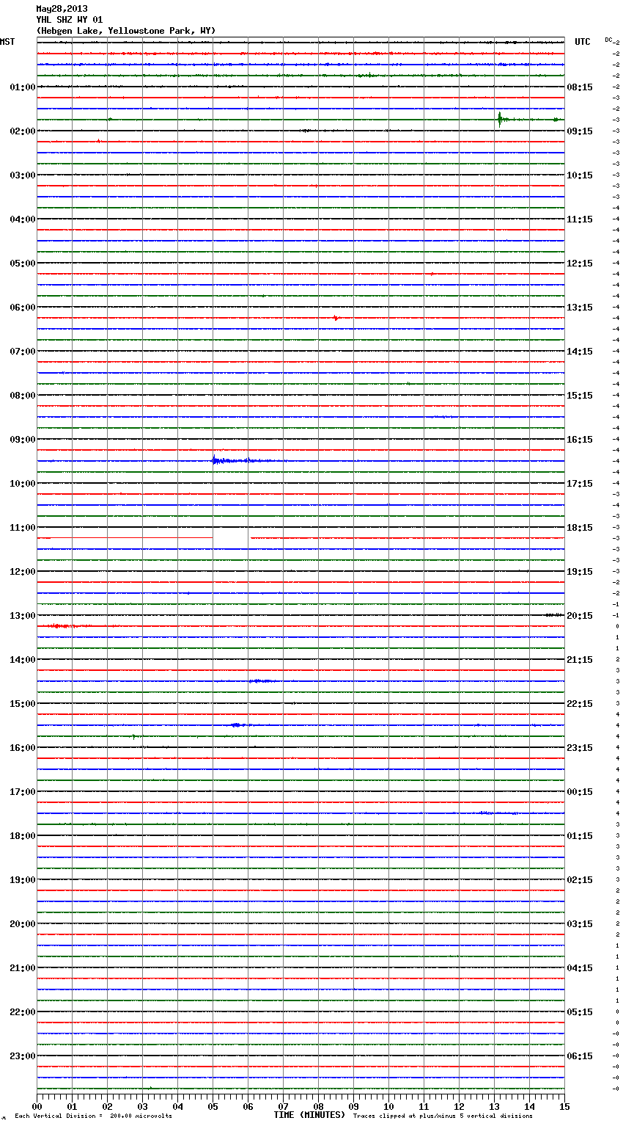
Task: Select the 12:00 MST row label
Action: pyautogui.click(x=23, y=572)
